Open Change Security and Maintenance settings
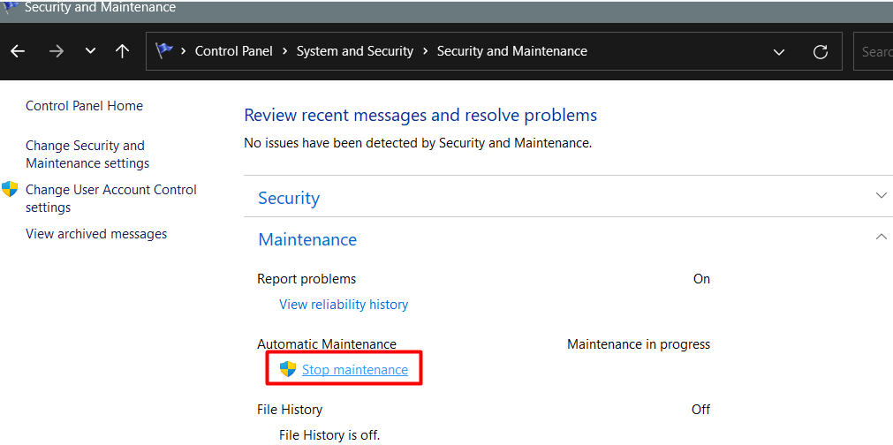Image resolution: width=893 pixels, height=445 pixels. (x=87, y=155)
